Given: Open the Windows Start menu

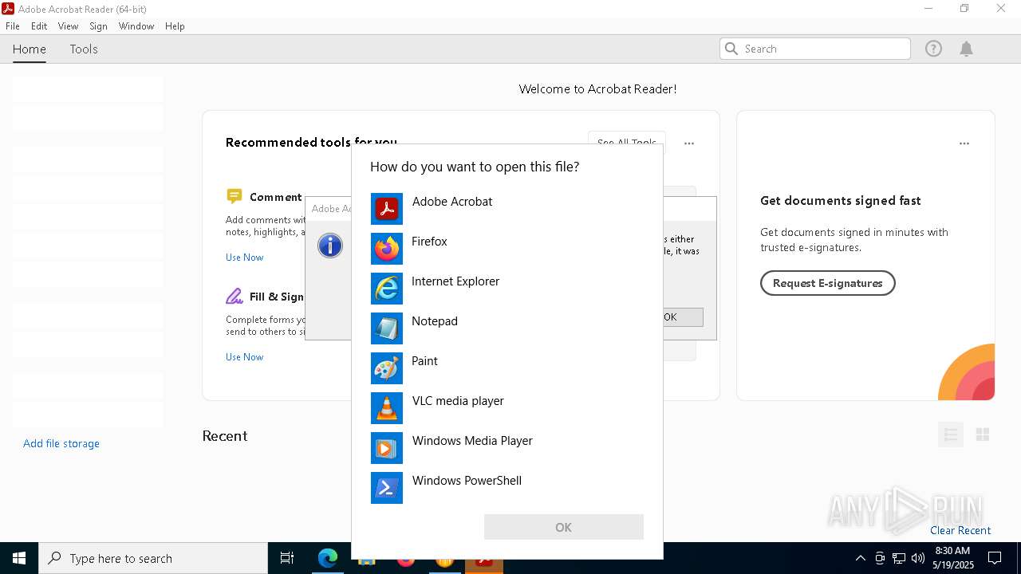Looking at the screenshot, I should pyautogui.click(x=19, y=558).
